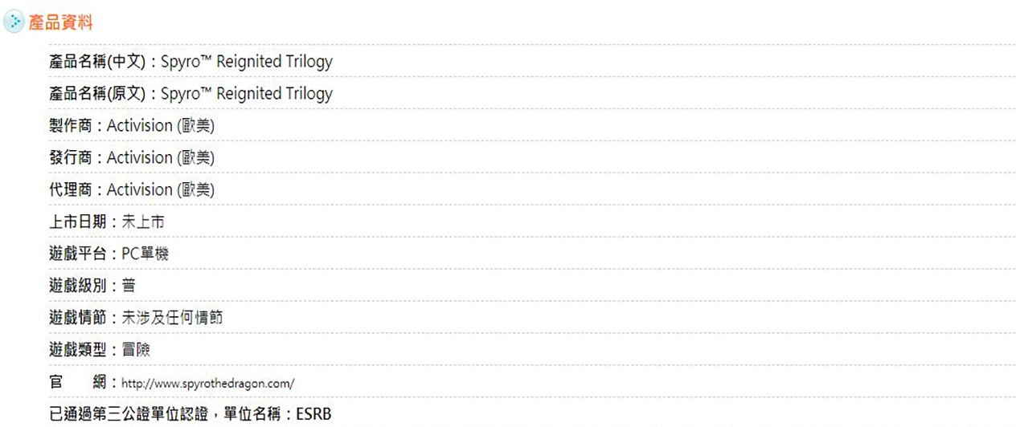
Task: Click the 產品名稱(原文) label
Action: 96,94
